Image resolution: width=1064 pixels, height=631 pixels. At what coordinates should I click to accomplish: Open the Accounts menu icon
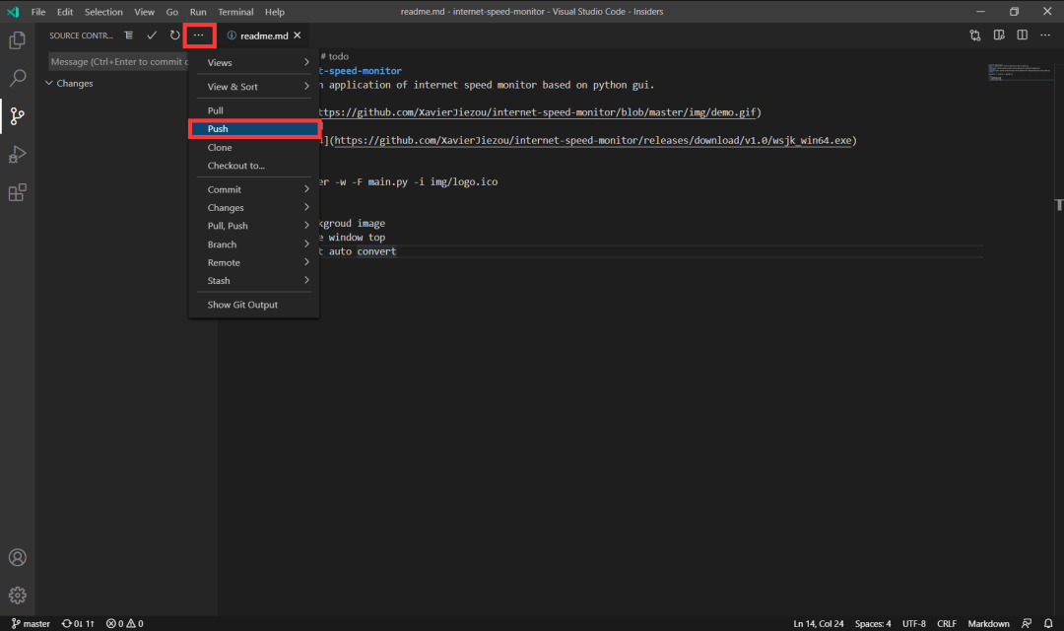18,558
